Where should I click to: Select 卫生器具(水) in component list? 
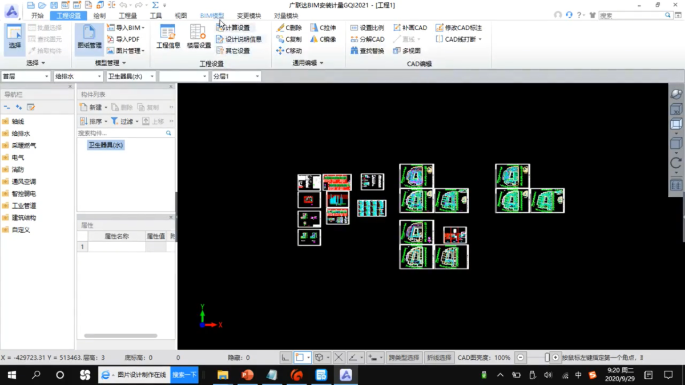[106, 145]
